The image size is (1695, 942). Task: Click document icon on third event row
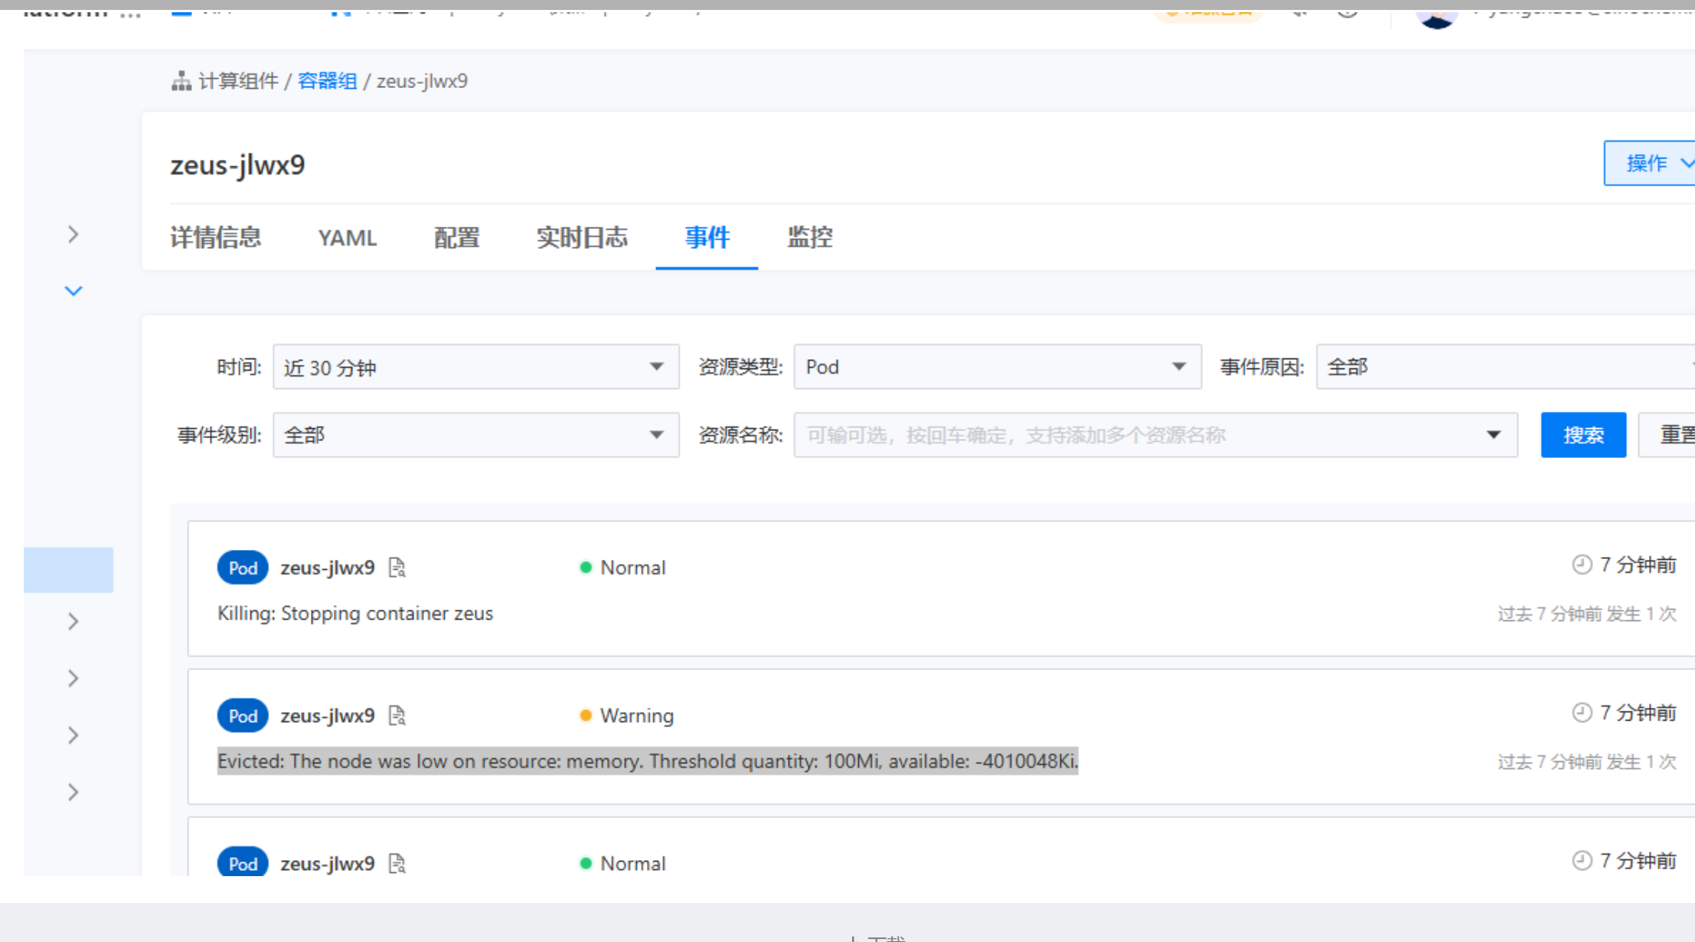(x=397, y=863)
